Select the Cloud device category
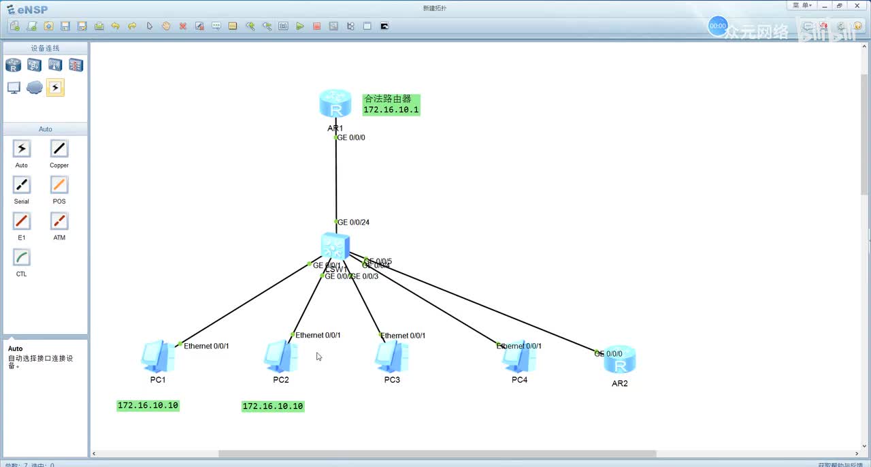 pos(34,88)
